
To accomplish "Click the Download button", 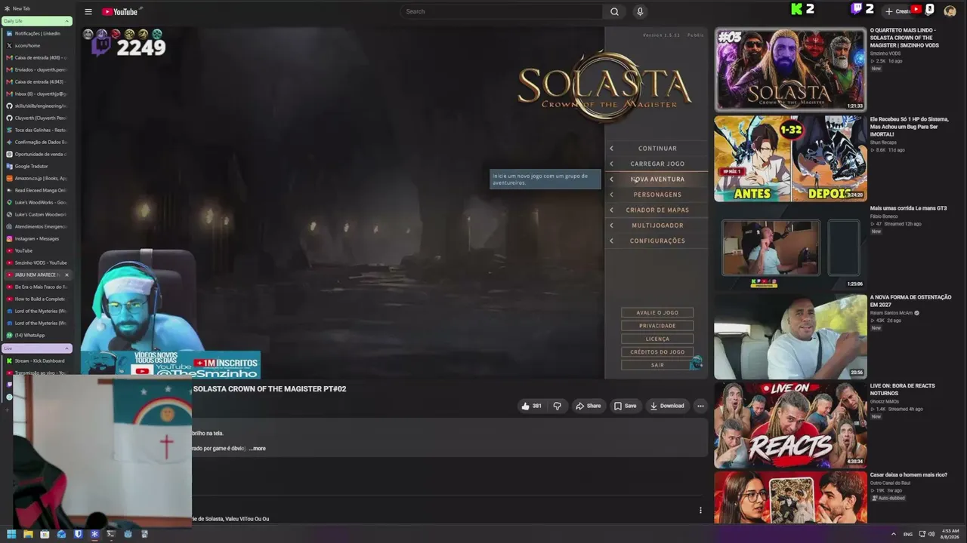I will tap(667, 406).
